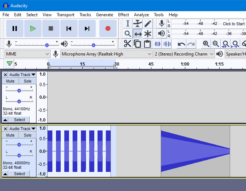Select the Draw (pencil) tool
The height and width of the screenshot is (191, 246).
pyautogui.click(x=147, y=24)
